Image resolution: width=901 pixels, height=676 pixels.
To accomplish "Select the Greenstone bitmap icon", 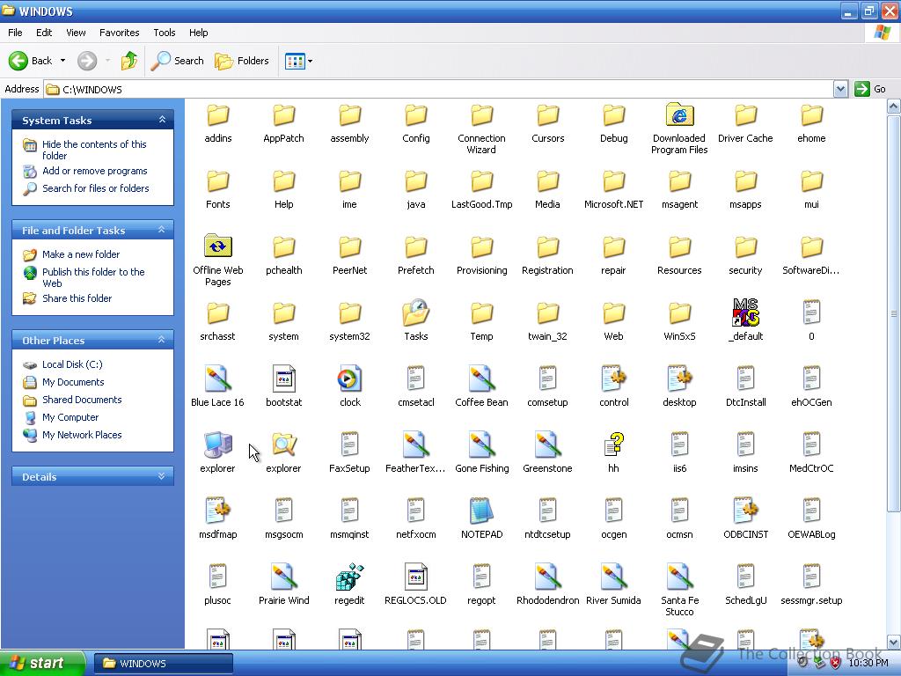I will [547, 445].
